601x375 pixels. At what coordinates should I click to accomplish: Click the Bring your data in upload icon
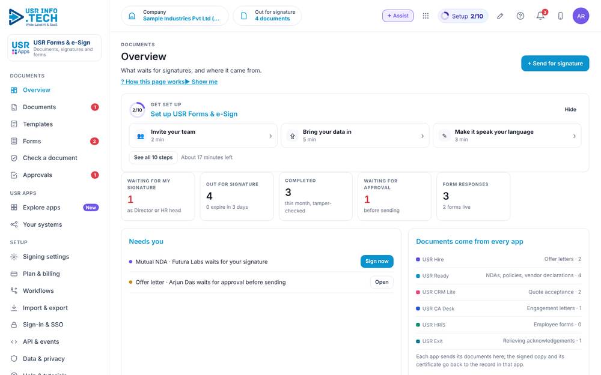[x=293, y=136]
